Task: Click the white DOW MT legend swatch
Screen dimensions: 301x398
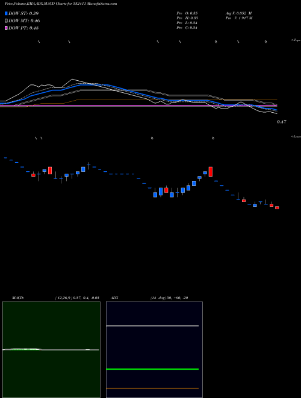Action: 6,21
